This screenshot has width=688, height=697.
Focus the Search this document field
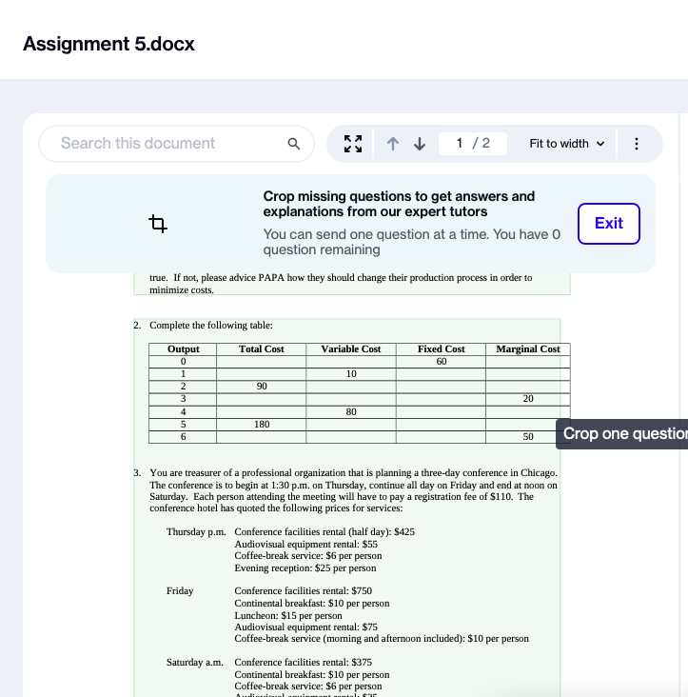click(x=176, y=144)
